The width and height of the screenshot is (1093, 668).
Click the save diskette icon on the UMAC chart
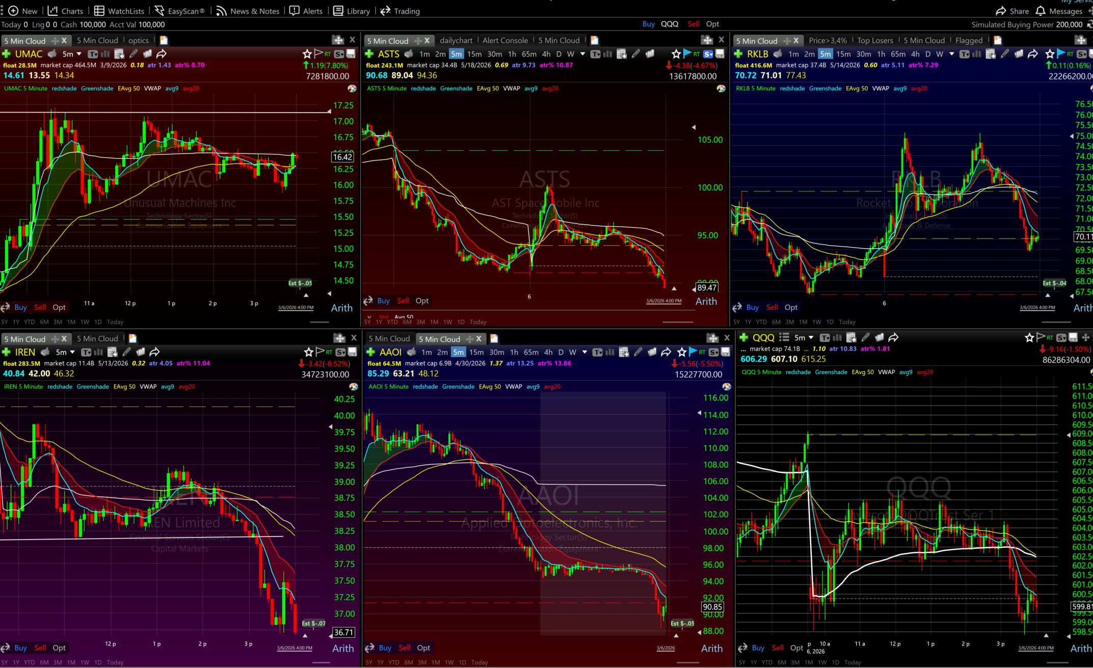pos(351,54)
